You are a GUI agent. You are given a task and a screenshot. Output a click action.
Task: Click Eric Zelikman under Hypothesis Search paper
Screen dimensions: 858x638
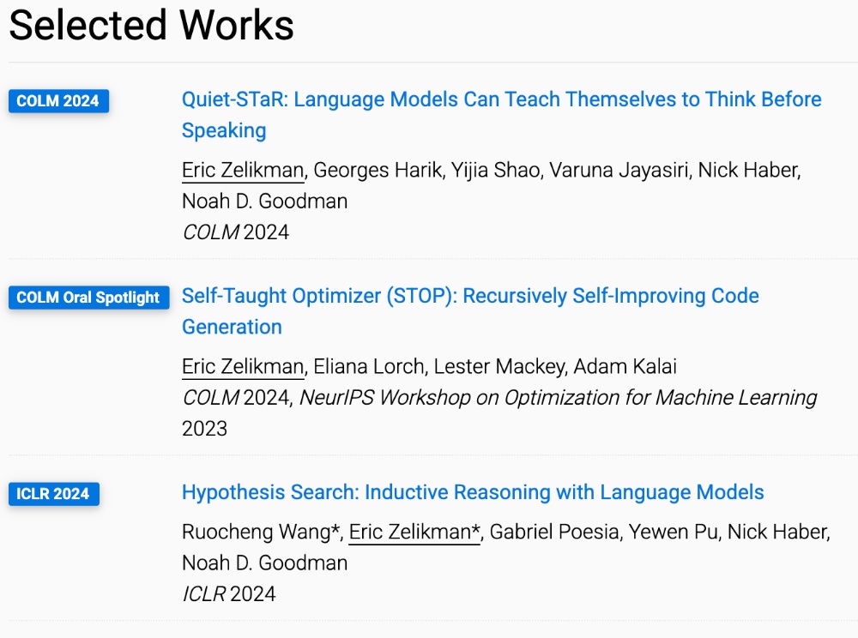(414, 532)
